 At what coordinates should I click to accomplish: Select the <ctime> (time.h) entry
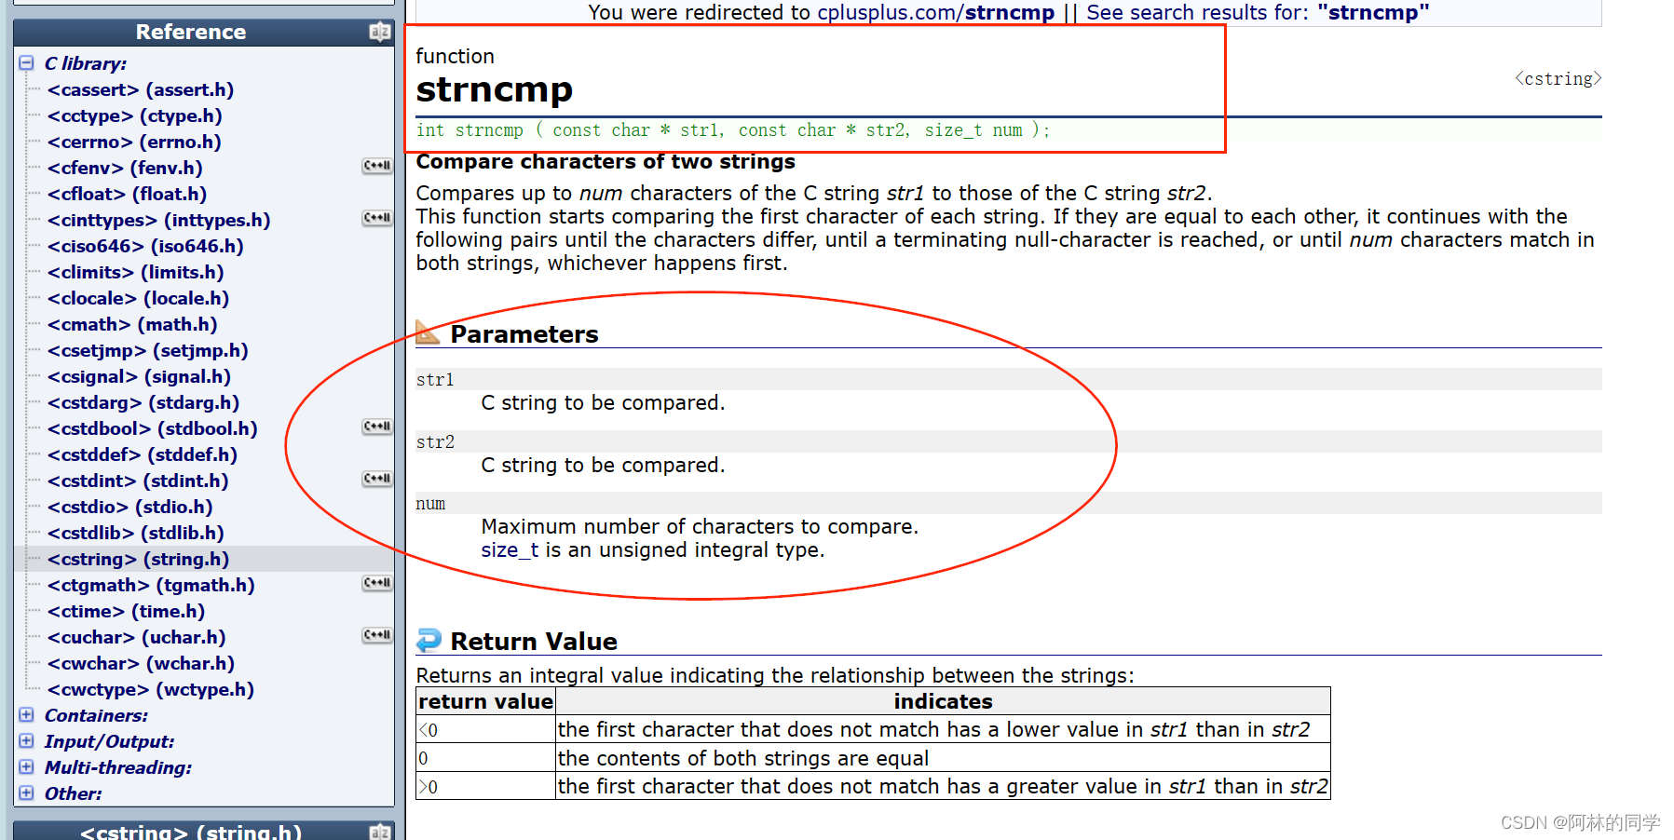coord(126,611)
